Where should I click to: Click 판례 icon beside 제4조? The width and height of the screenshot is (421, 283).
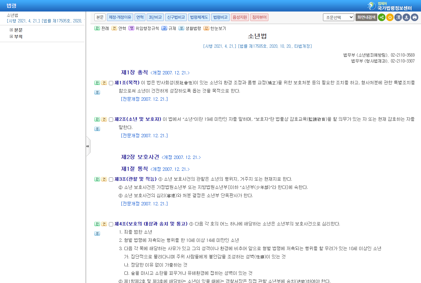tap(97, 224)
